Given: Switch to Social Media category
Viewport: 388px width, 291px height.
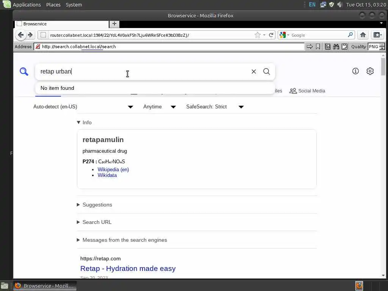Looking at the screenshot, I should point(307,91).
